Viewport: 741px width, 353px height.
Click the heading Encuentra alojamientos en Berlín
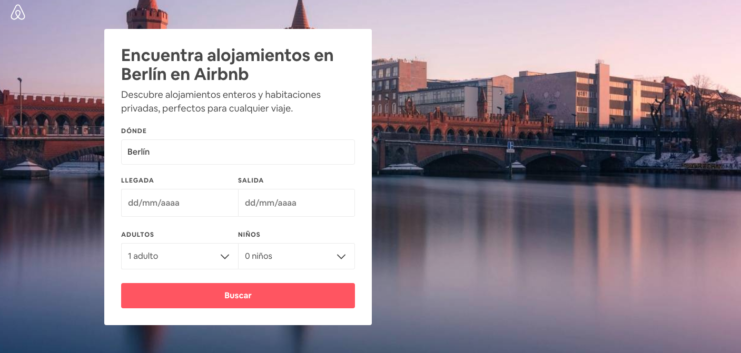228,64
